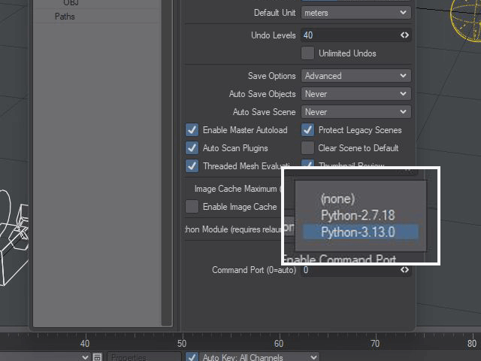Viewport: 481px width, 361px height.
Task: Click the Undo Levels stepper arrows
Action: 404,35
